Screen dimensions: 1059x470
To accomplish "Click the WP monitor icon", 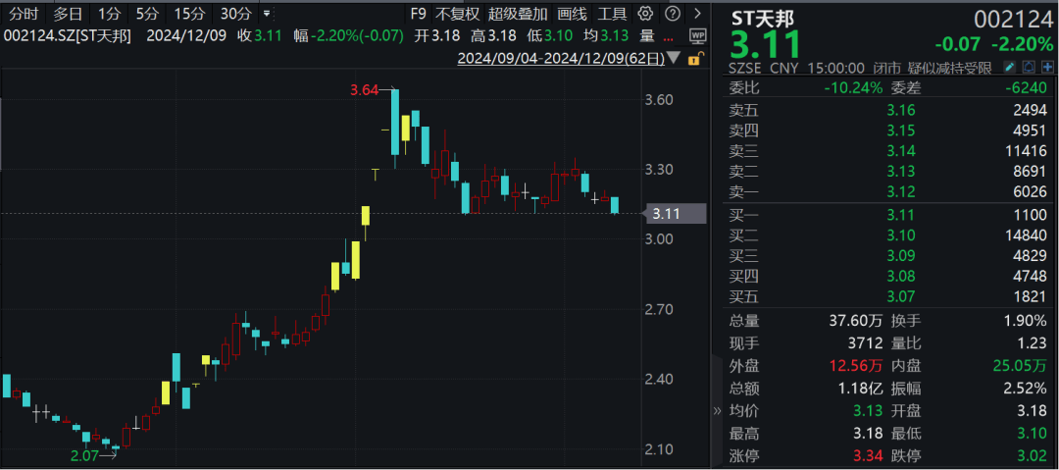I will tap(698, 36).
